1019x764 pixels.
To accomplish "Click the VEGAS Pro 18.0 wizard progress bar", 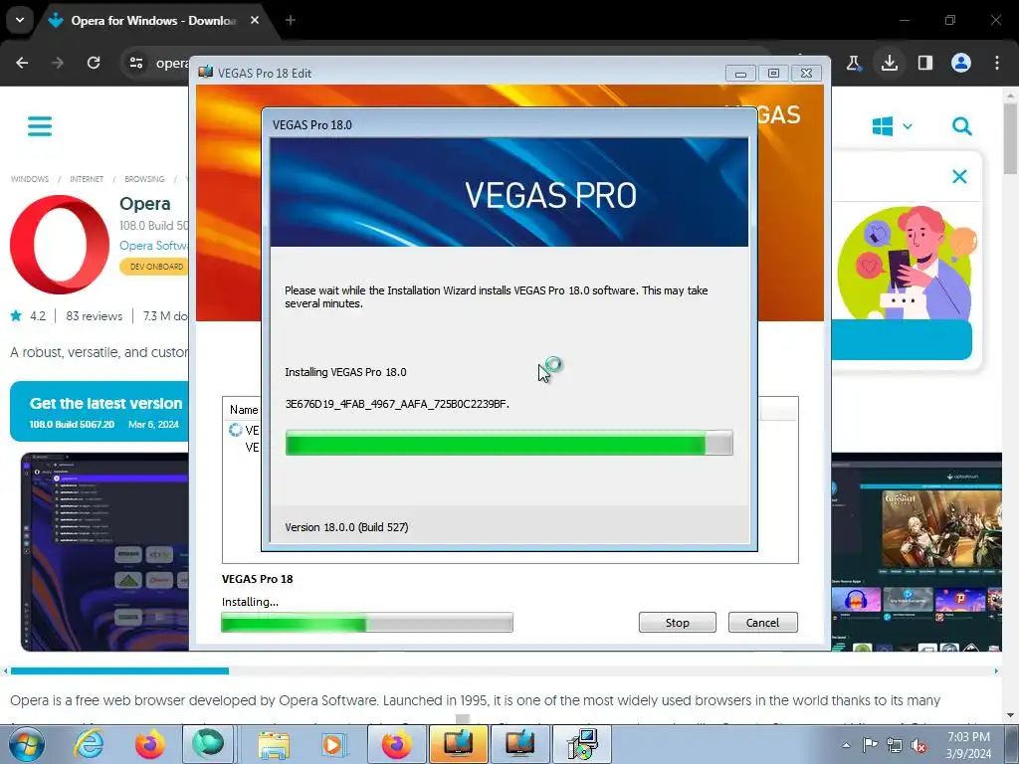I will click(x=509, y=443).
